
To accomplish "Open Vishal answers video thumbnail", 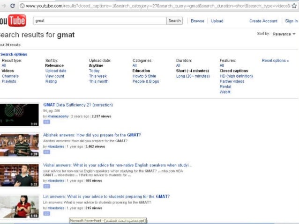I will [20, 175].
